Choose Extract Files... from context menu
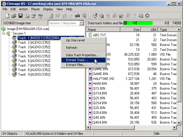Image resolution: width=183 pixels, height=137 pixels. [x=83, y=65]
